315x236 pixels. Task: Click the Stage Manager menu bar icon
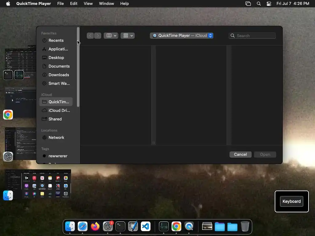coord(248,4)
